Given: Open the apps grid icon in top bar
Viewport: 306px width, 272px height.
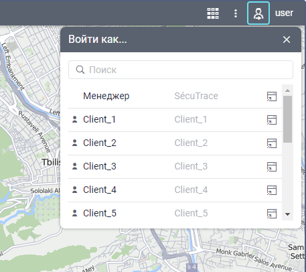Looking at the screenshot, I should tap(213, 13).
